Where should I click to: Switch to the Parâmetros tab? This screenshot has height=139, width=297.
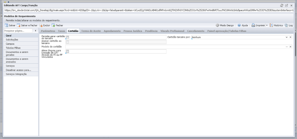tap(48, 31)
